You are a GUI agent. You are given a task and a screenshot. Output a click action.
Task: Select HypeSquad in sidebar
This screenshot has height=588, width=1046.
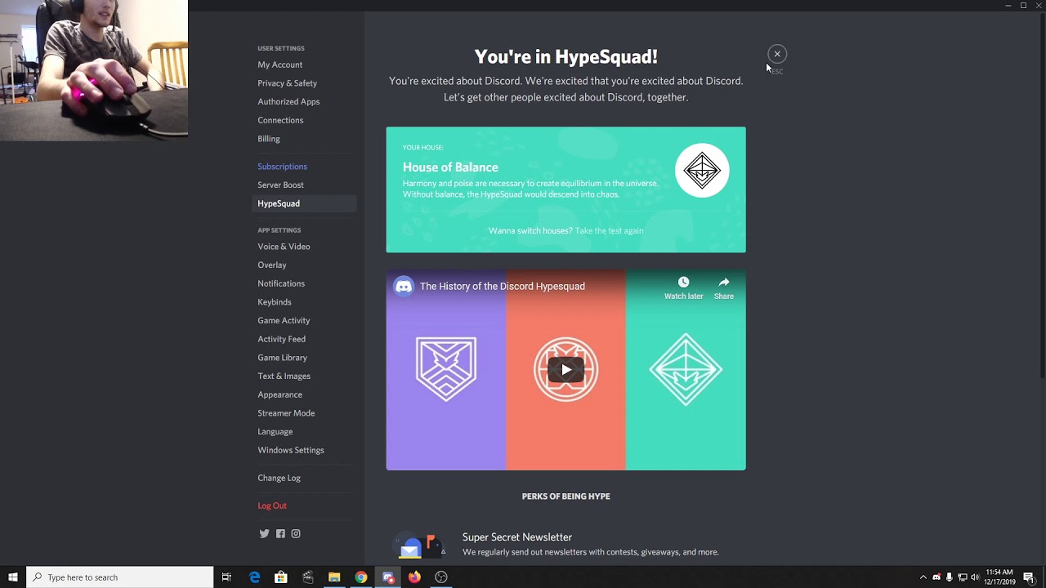304,203
